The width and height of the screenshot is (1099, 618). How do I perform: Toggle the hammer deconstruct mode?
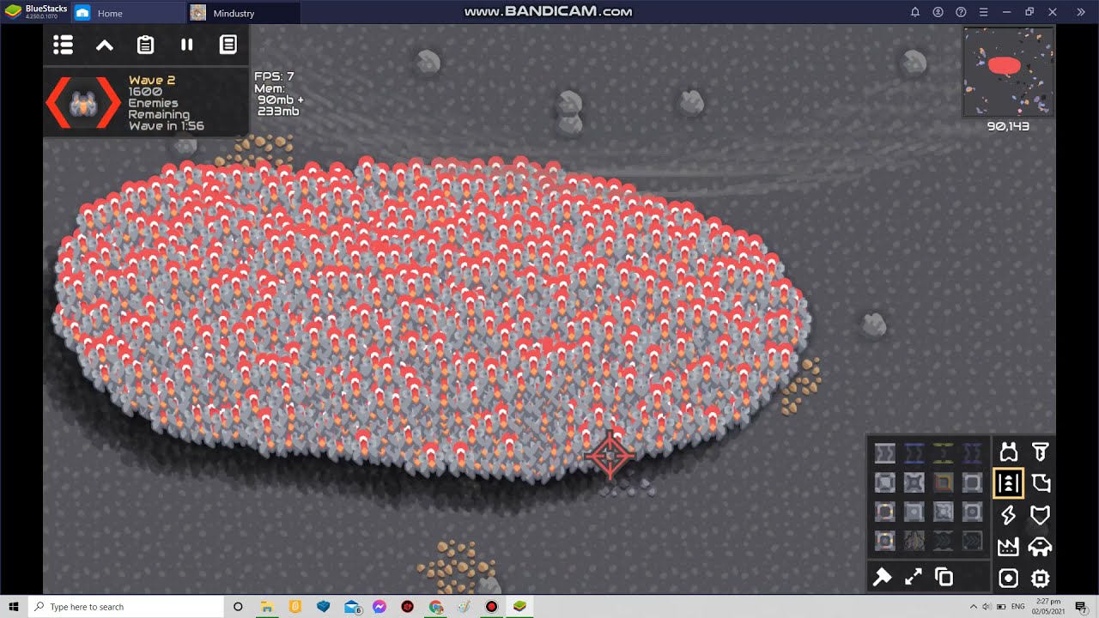tap(882, 578)
